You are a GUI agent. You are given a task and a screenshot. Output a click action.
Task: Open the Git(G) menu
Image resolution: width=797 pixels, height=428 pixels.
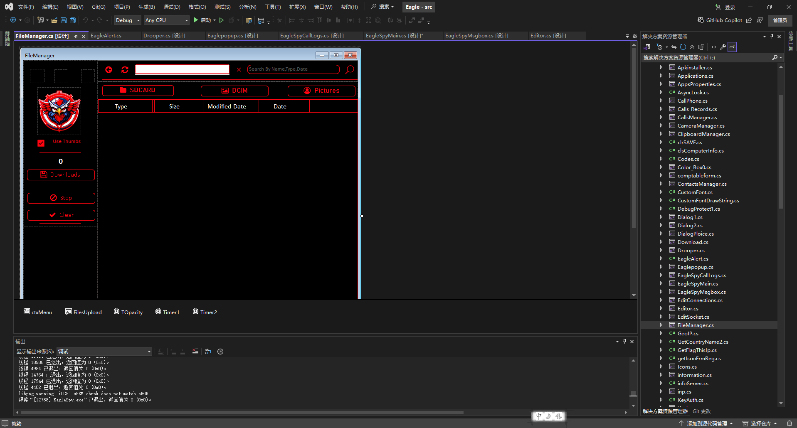click(99, 7)
